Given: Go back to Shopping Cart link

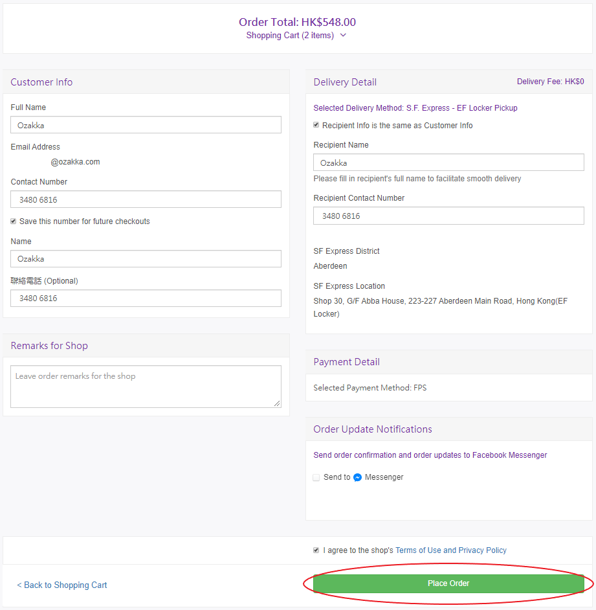Looking at the screenshot, I should (x=62, y=585).
